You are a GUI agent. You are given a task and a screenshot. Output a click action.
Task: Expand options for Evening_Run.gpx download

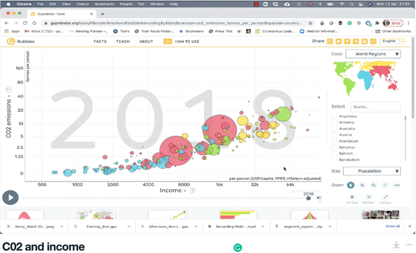point(129,227)
